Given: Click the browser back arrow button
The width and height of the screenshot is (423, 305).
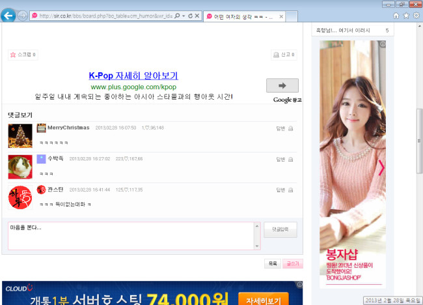Looking at the screenshot, I should click(8, 15).
